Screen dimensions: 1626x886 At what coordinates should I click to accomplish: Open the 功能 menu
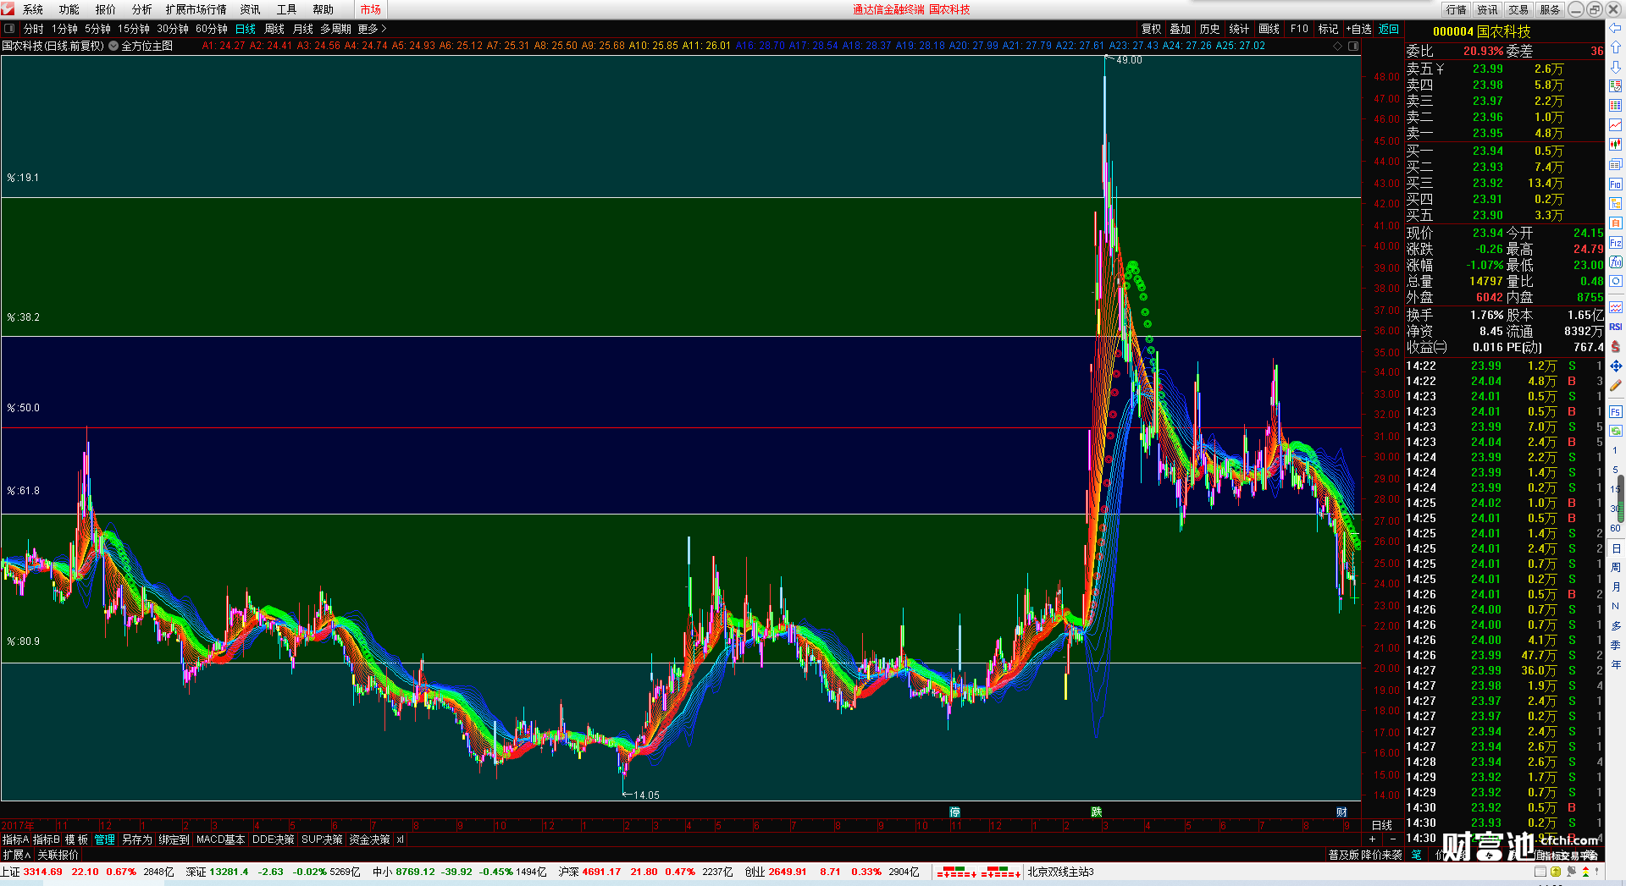69,9
